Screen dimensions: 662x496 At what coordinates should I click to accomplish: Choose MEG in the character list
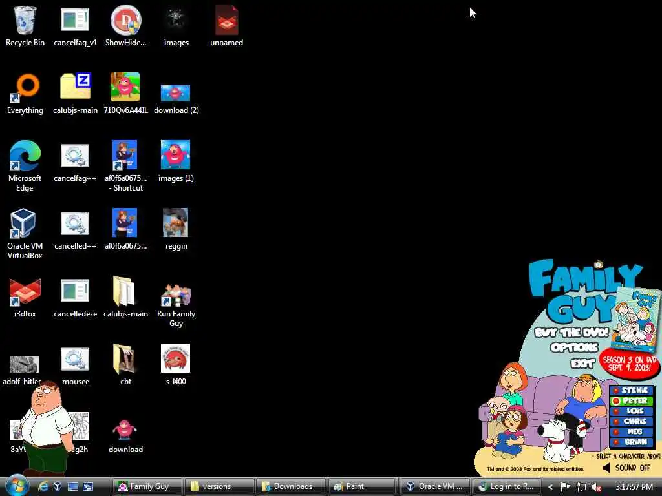coord(632,431)
